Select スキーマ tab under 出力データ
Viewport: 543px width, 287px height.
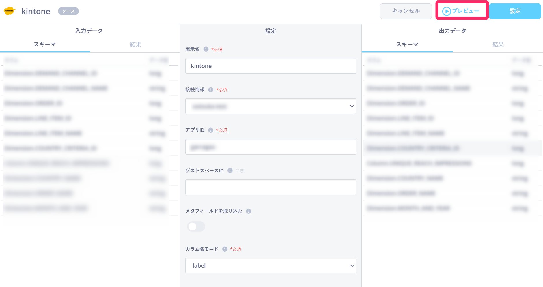[x=407, y=44]
